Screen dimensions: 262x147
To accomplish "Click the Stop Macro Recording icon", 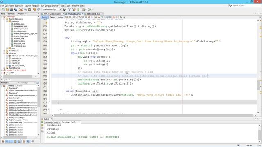I will [x=117, y=17].
